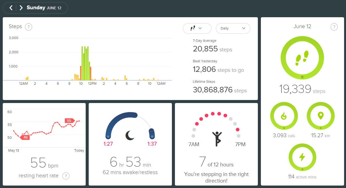Image resolution: width=346 pixels, height=188 pixels.
Task: Click the distance location pin ring
Action: click(320, 116)
